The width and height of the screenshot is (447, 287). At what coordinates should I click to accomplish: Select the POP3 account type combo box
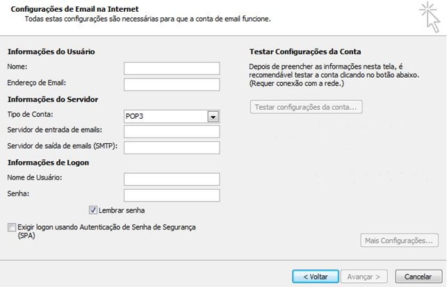172,117
